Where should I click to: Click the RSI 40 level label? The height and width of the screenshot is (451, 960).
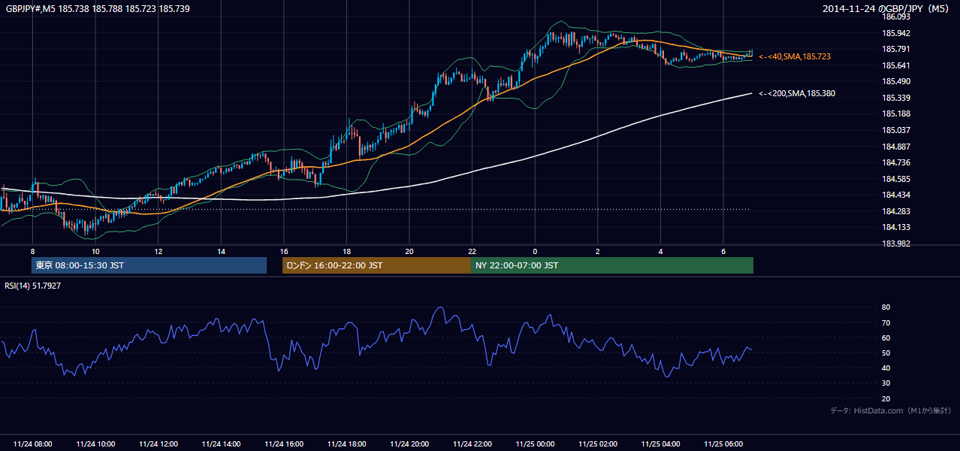coord(886,368)
